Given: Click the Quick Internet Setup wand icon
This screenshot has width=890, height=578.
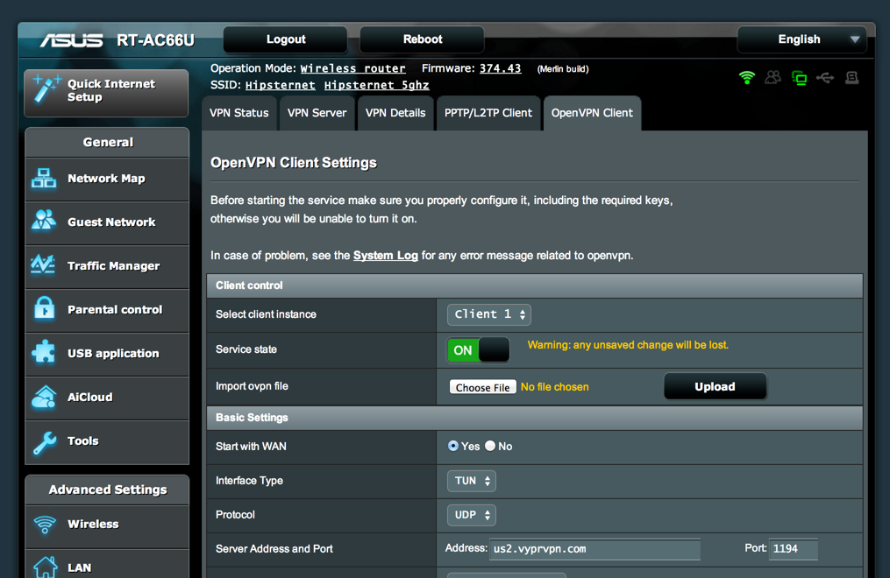Looking at the screenshot, I should 46,89.
